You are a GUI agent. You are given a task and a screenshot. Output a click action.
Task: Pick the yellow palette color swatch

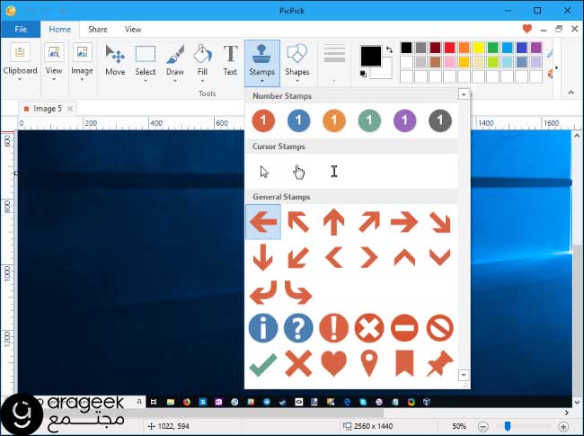click(478, 48)
